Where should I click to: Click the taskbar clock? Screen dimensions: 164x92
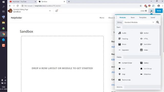(3, 88)
